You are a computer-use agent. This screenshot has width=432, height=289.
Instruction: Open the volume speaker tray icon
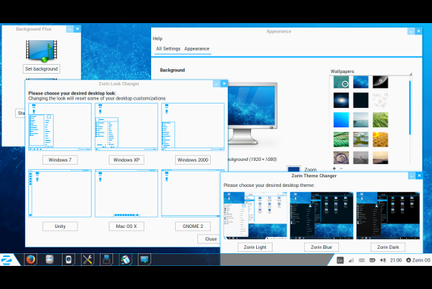pyautogui.click(x=383, y=260)
